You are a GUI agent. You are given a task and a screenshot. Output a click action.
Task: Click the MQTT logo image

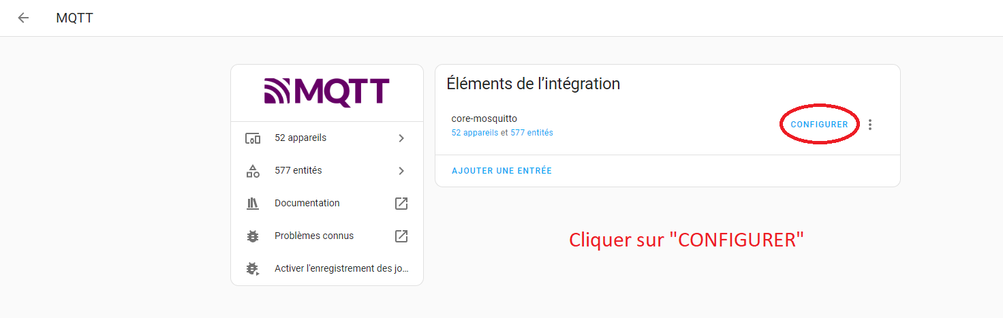[x=327, y=93]
